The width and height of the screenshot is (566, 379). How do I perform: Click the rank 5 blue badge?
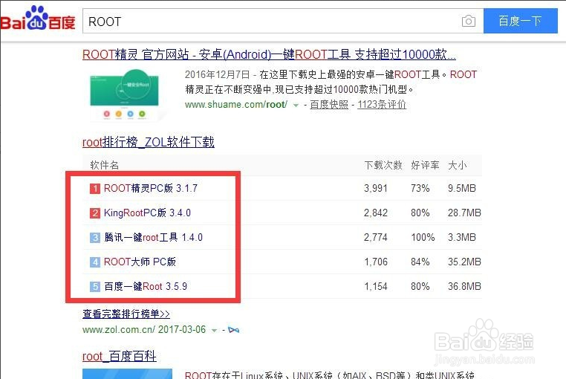point(94,287)
